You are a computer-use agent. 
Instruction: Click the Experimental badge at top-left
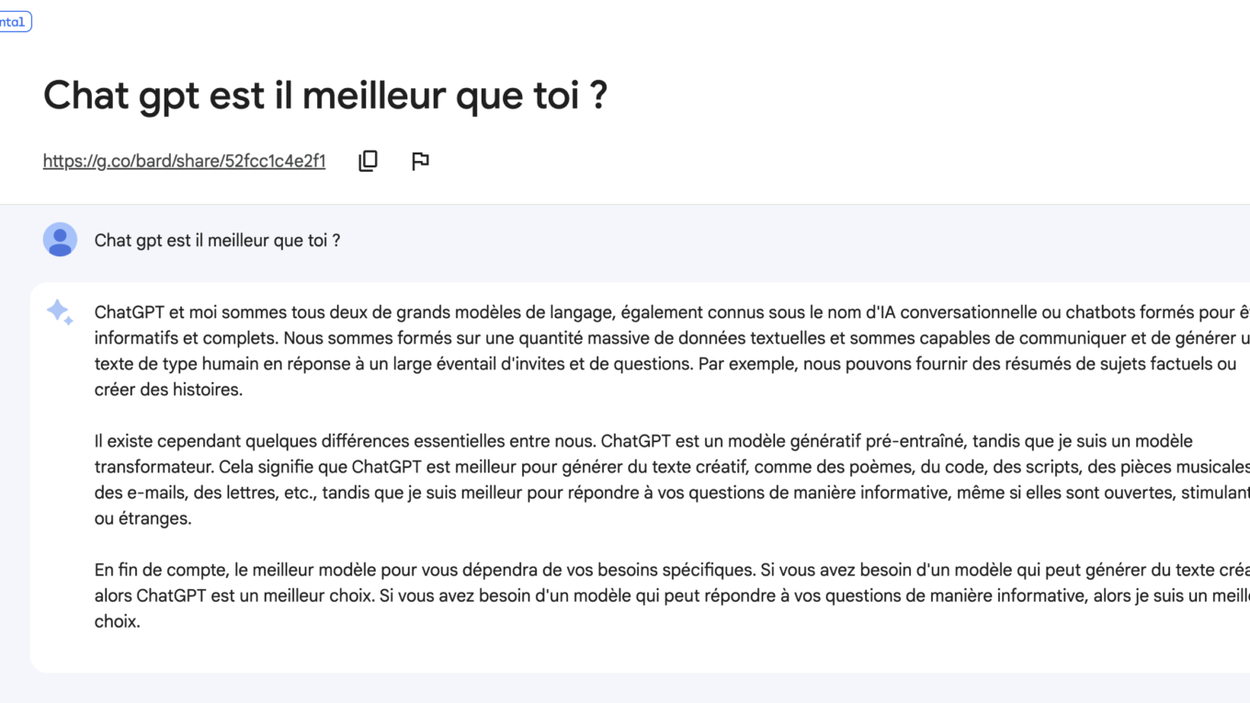point(14,21)
